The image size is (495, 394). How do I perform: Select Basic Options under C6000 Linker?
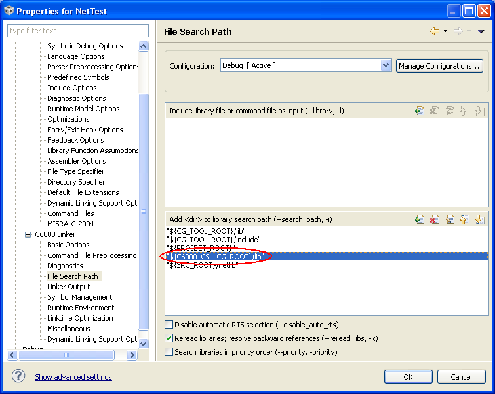(68, 245)
